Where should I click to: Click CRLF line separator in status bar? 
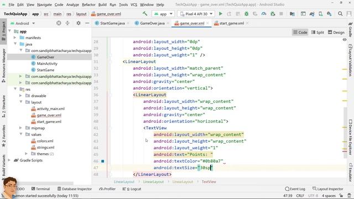[x=300, y=196]
